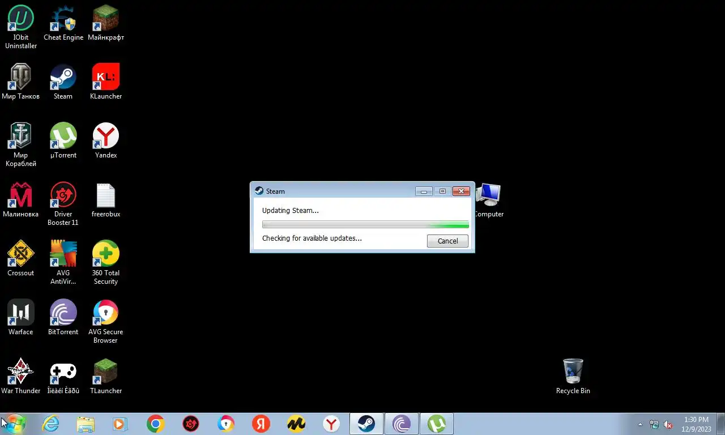The width and height of the screenshot is (725, 435).
Task: Switch to BitTorrent taskbar button
Action: click(402, 424)
